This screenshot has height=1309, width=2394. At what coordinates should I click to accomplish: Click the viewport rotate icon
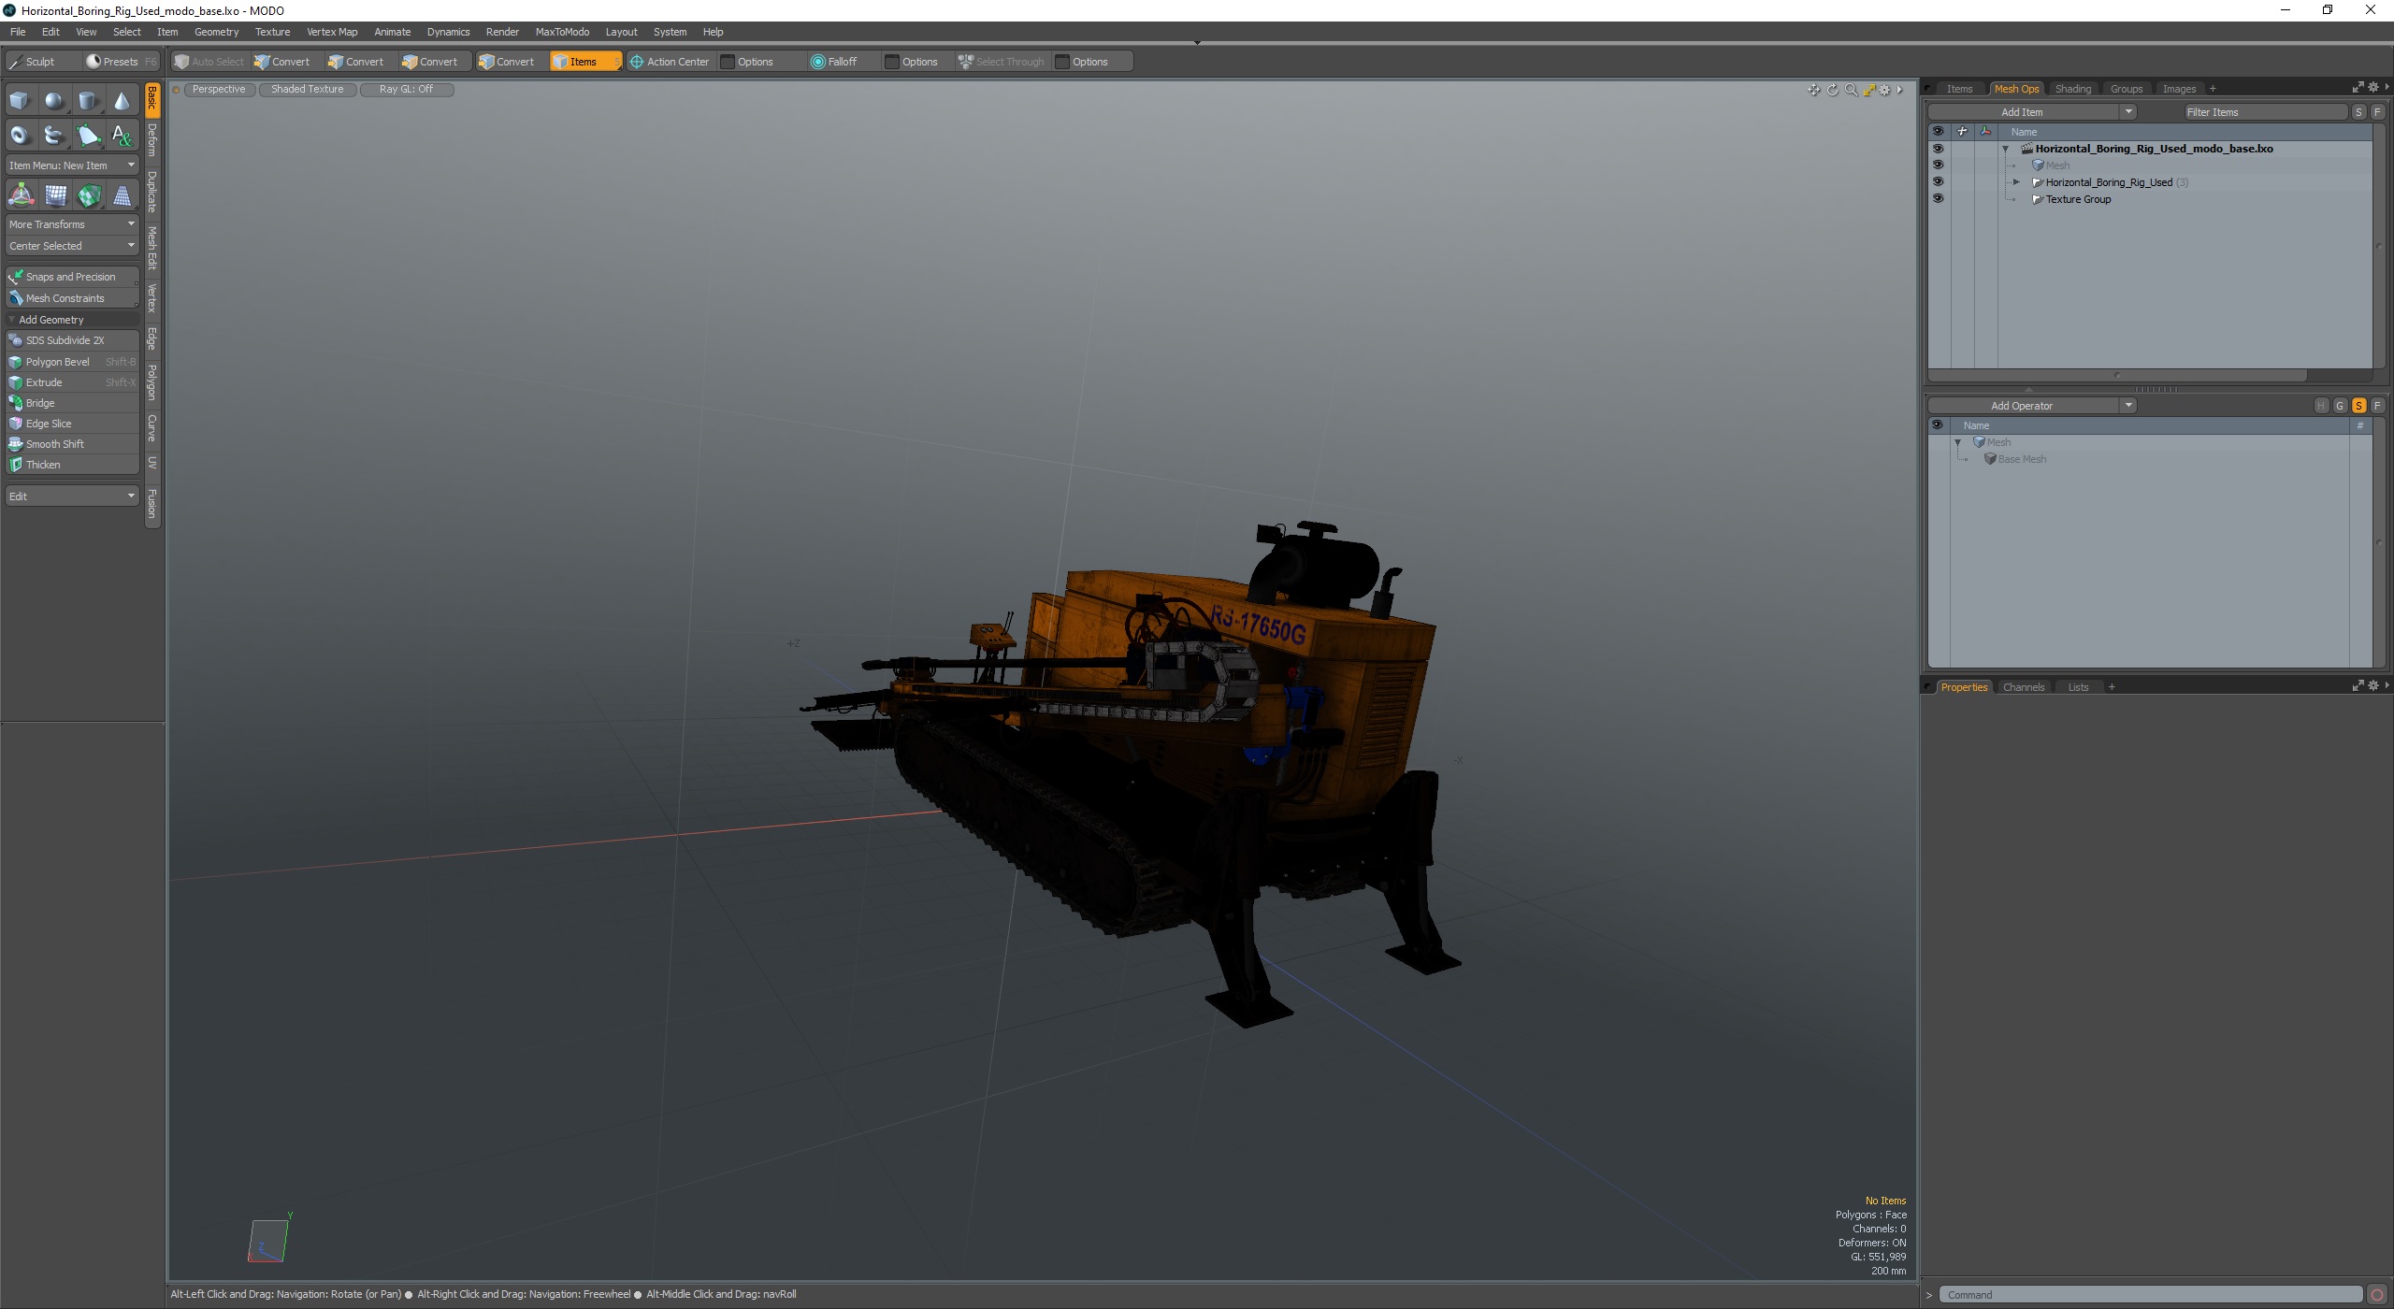(x=1833, y=90)
